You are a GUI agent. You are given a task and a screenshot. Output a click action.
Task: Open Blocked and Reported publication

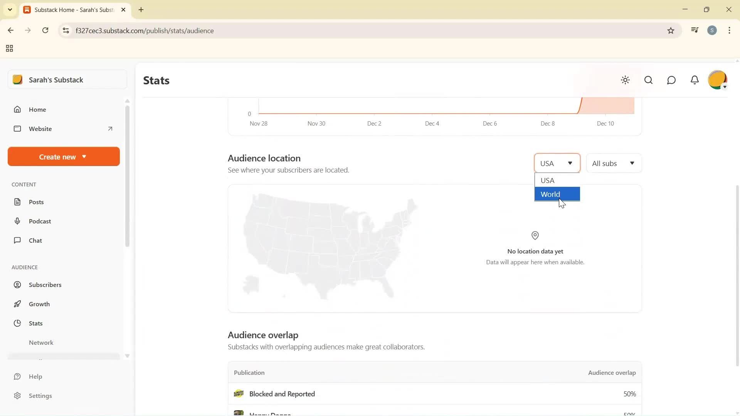coord(282,394)
